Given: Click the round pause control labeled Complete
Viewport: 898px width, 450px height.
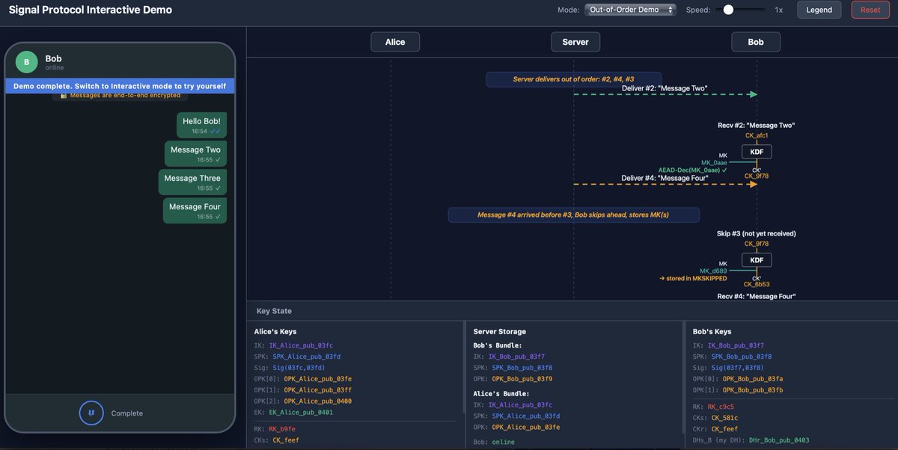Looking at the screenshot, I should (x=91, y=413).
